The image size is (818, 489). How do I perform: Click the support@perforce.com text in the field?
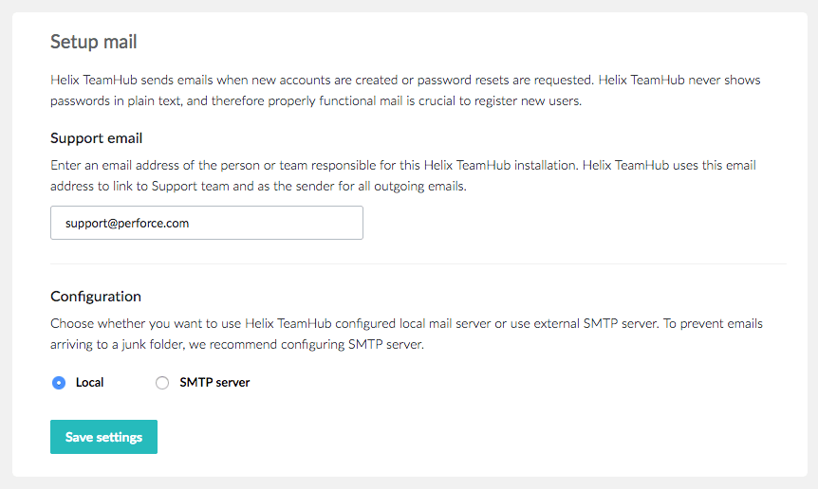(128, 224)
